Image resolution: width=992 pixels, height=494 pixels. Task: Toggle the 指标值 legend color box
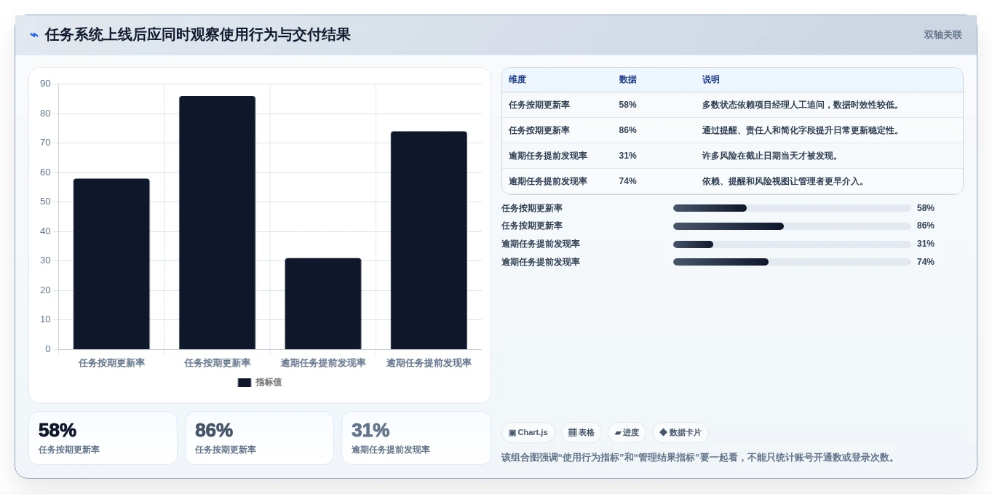[x=245, y=382]
